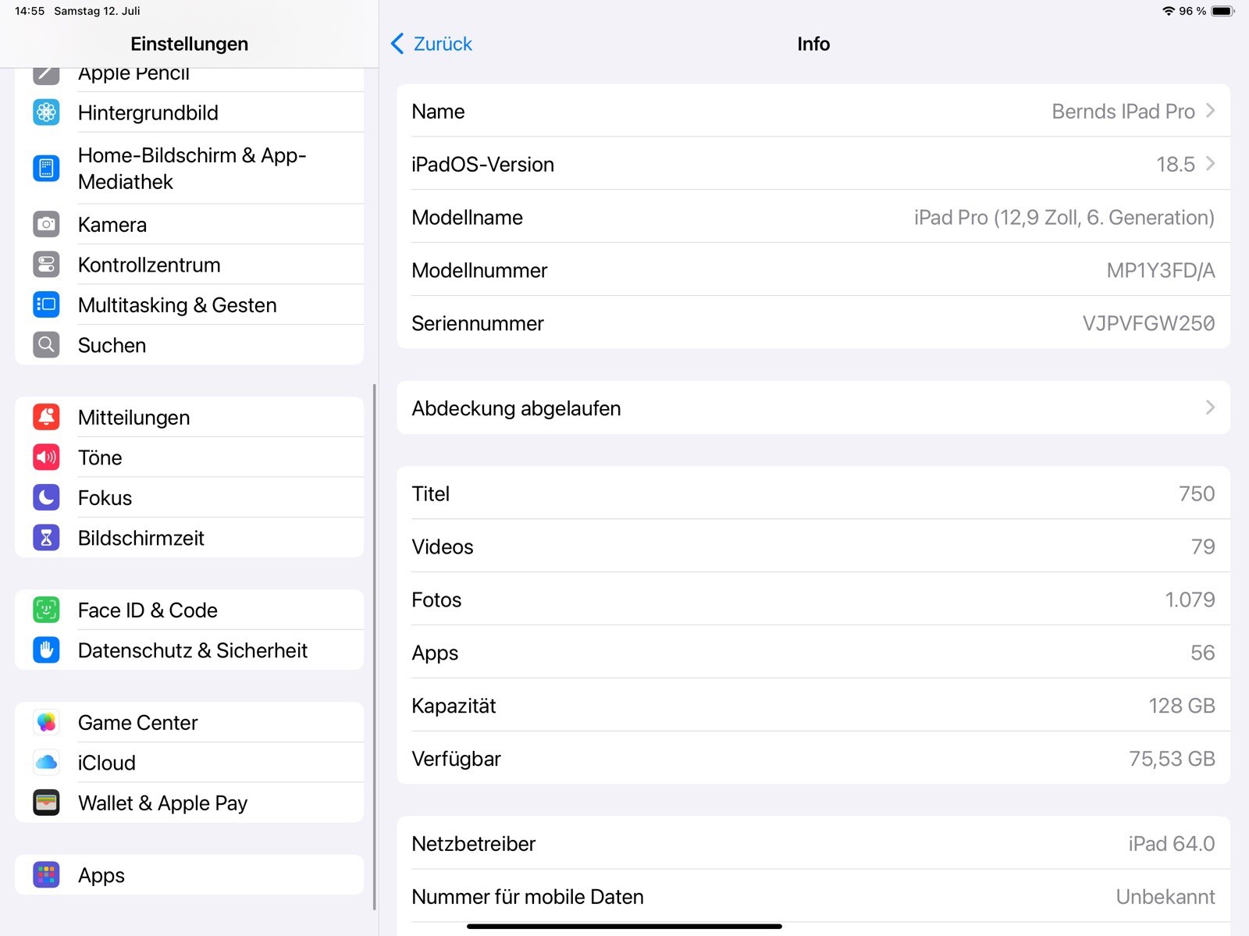Tap the Home-Bildschirm & App-Mediathek icon
This screenshot has width=1249, height=936.
coord(46,168)
